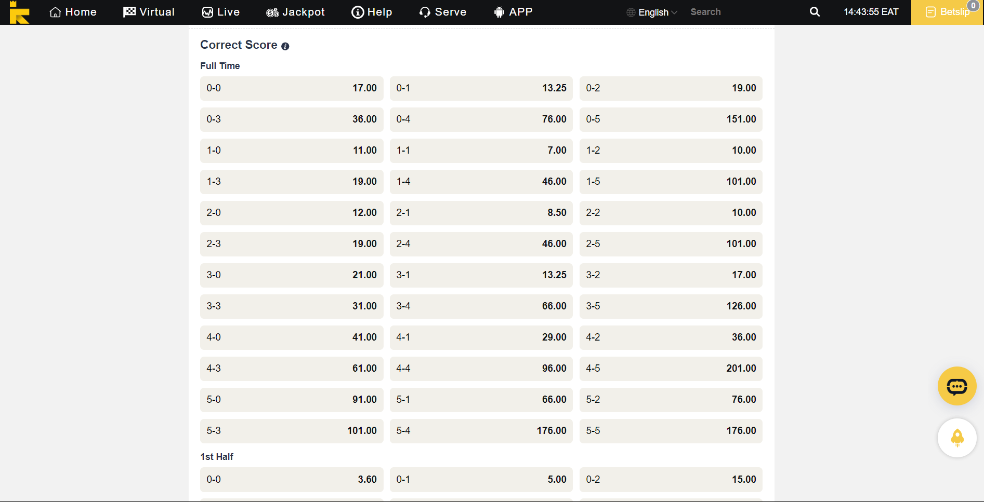Click the rocket back-to-top icon
Viewport: 984px width, 502px height.
coord(956,438)
